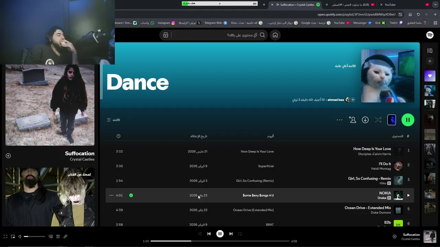Sort by the album column header
The width and height of the screenshot is (440, 247).
tap(271, 136)
